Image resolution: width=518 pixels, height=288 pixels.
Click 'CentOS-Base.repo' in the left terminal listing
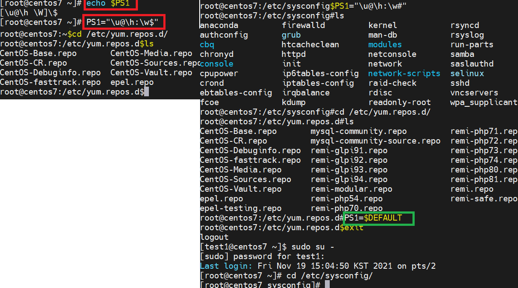[39, 53]
